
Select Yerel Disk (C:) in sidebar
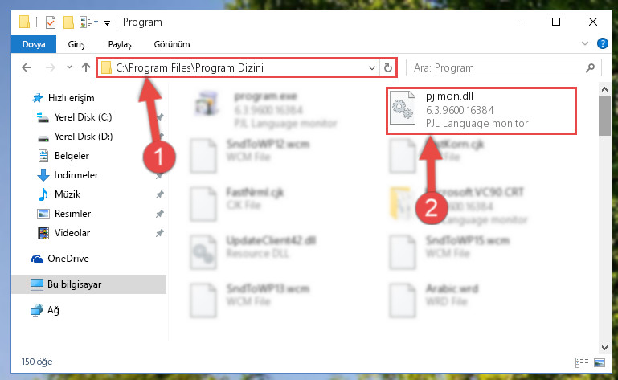point(83,117)
